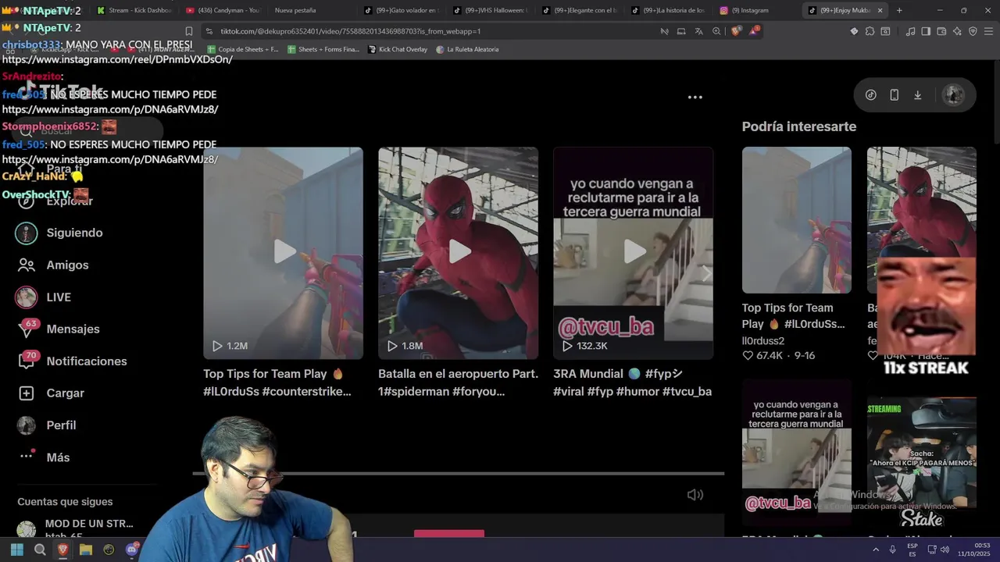
Task: Like the 67.4K heart on suggested video
Action: click(x=748, y=356)
